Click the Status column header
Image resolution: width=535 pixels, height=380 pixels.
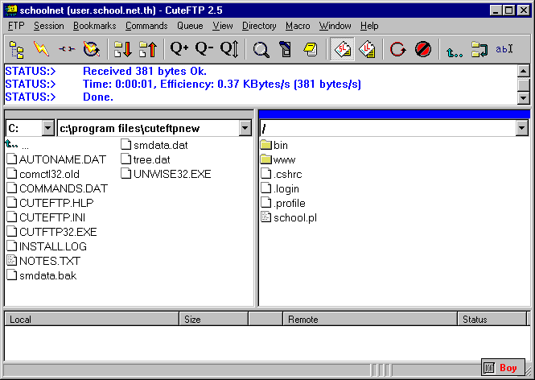point(492,320)
